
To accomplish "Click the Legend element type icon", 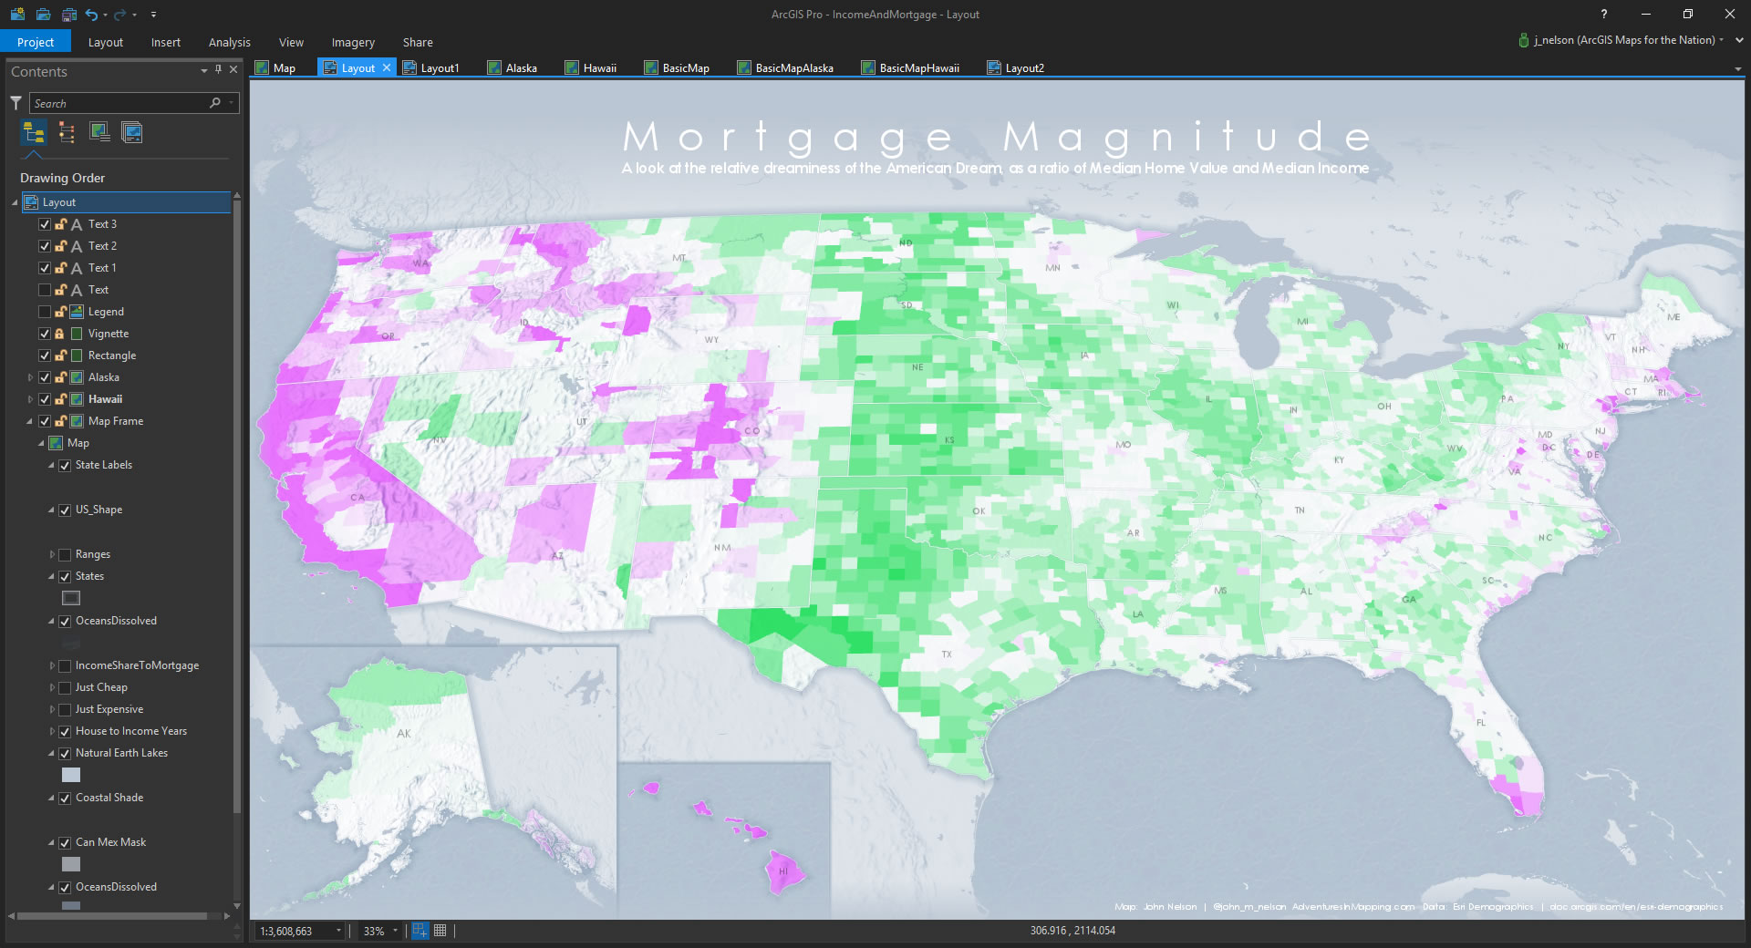I will [x=77, y=312].
